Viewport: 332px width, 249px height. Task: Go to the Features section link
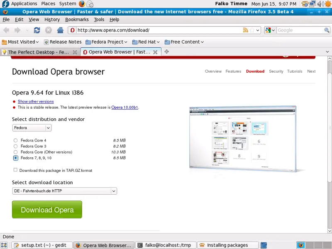coord(233,71)
